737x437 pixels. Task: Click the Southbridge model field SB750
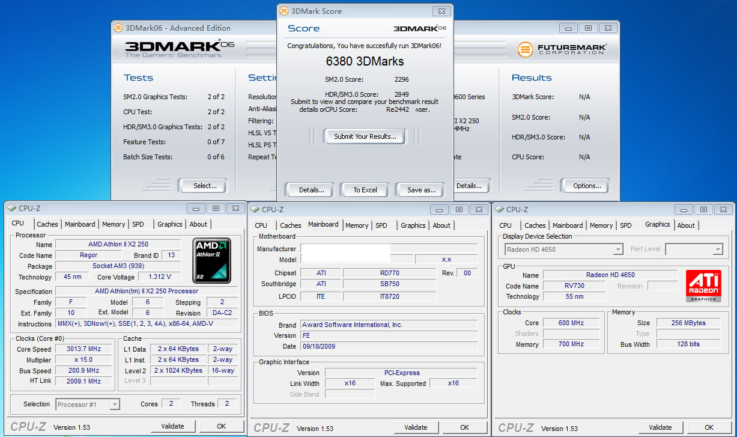coord(389,284)
